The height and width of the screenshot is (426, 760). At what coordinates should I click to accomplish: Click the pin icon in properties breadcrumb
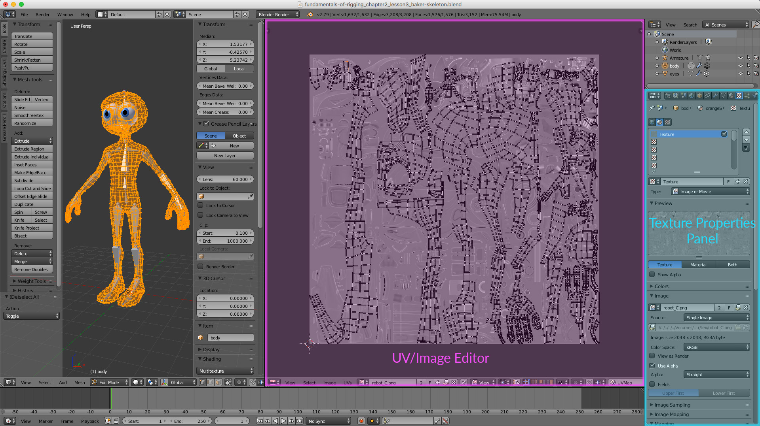click(x=652, y=108)
